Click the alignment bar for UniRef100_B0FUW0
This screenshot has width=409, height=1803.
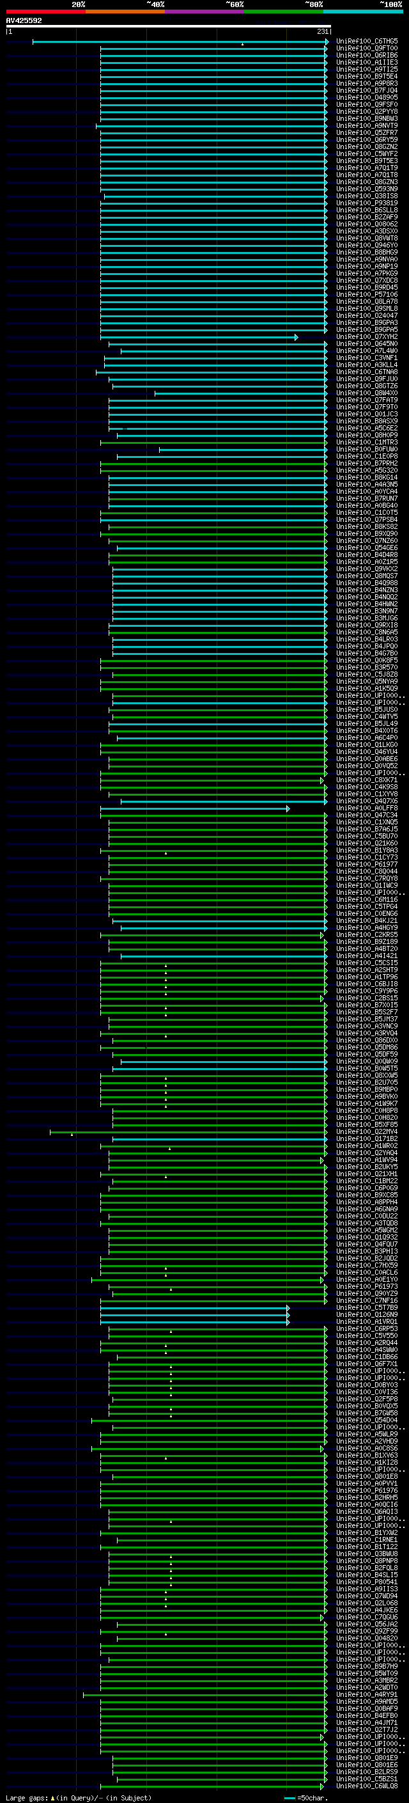tap(243, 450)
